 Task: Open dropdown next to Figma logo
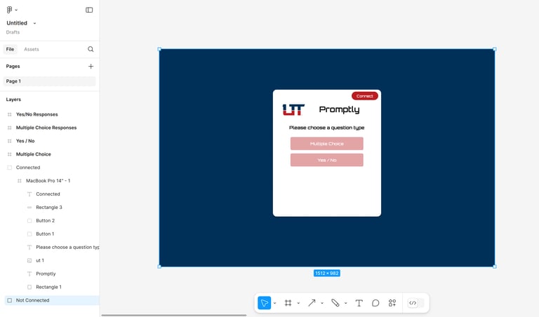point(16,10)
